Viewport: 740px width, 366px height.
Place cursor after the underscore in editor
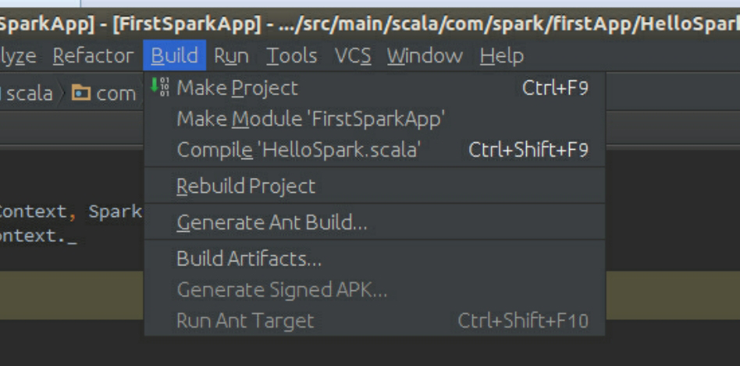pyautogui.click(x=77, y=236)
